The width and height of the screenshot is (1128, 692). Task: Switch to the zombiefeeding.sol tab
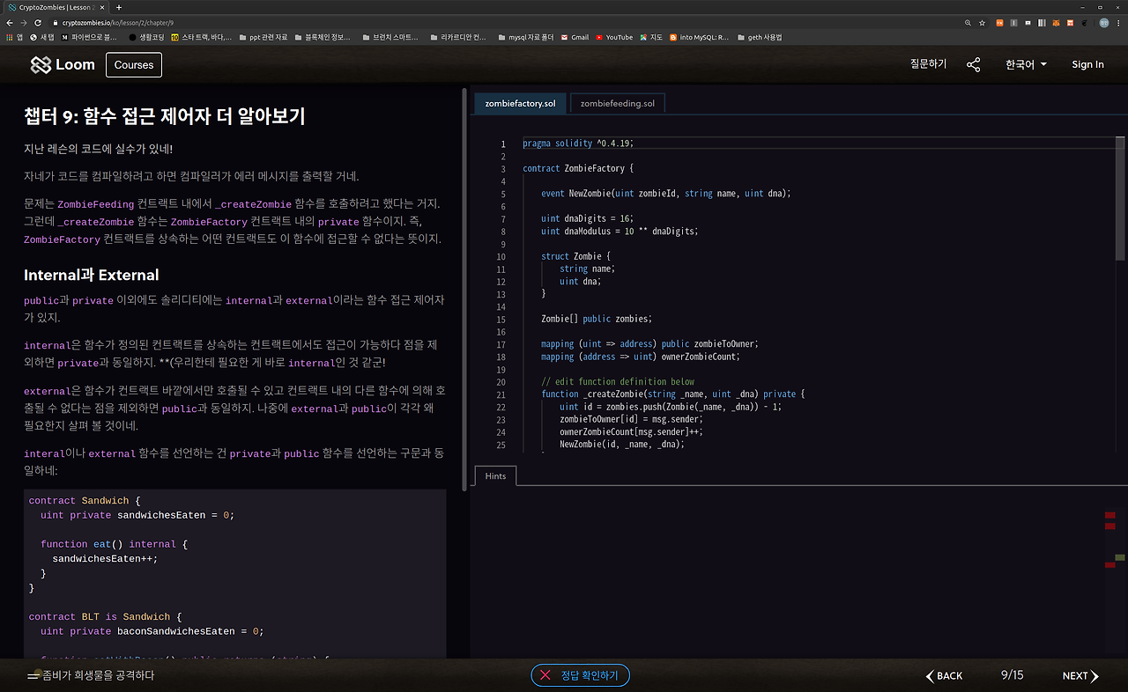tap(617, 103)
